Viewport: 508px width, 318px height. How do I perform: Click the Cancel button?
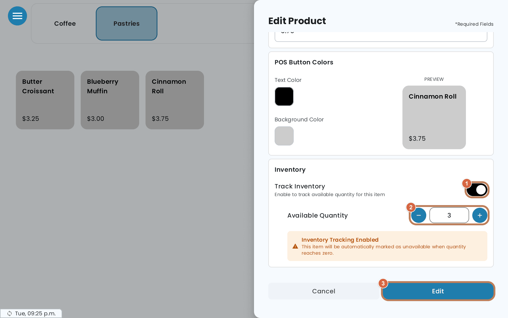tap(324, 291)
